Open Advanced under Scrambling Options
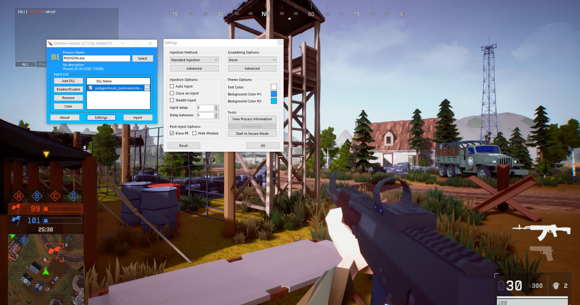Image resolution: width=580 pixels, height=305 pixels. 252,68
